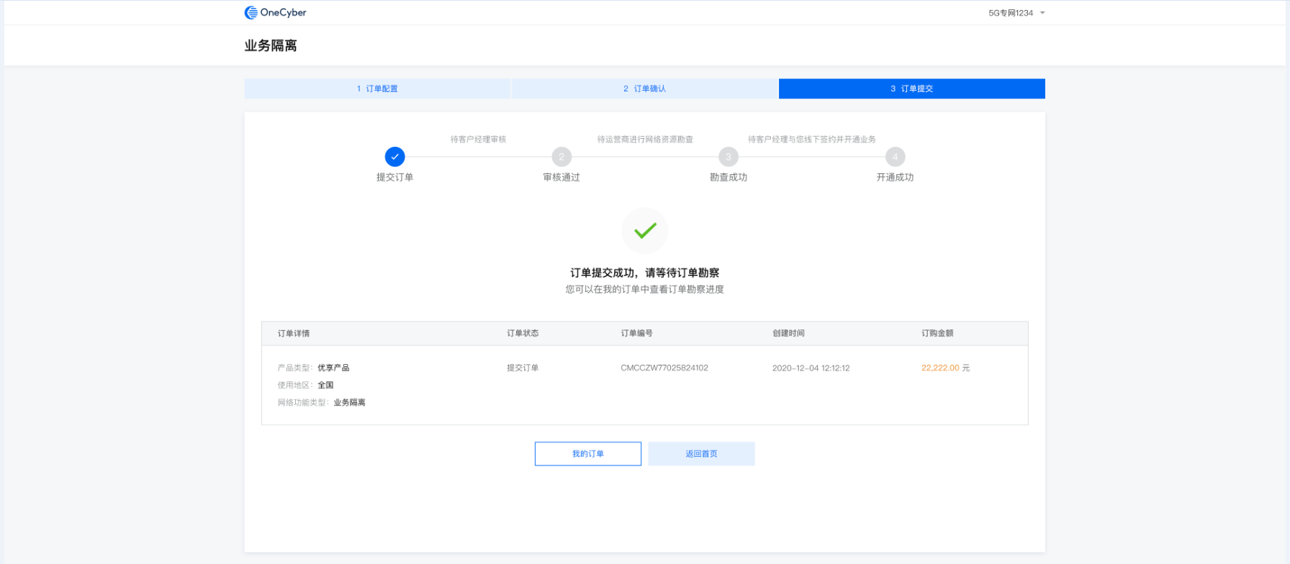Click the 订单详情 column header

[294, 333]
